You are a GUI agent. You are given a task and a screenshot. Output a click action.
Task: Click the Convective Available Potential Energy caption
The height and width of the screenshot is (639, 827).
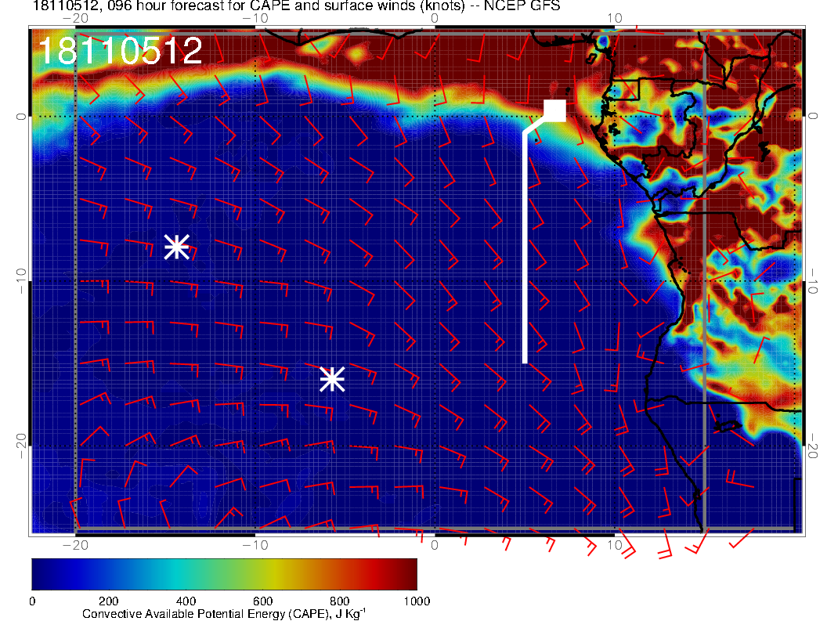coord(223,615)
